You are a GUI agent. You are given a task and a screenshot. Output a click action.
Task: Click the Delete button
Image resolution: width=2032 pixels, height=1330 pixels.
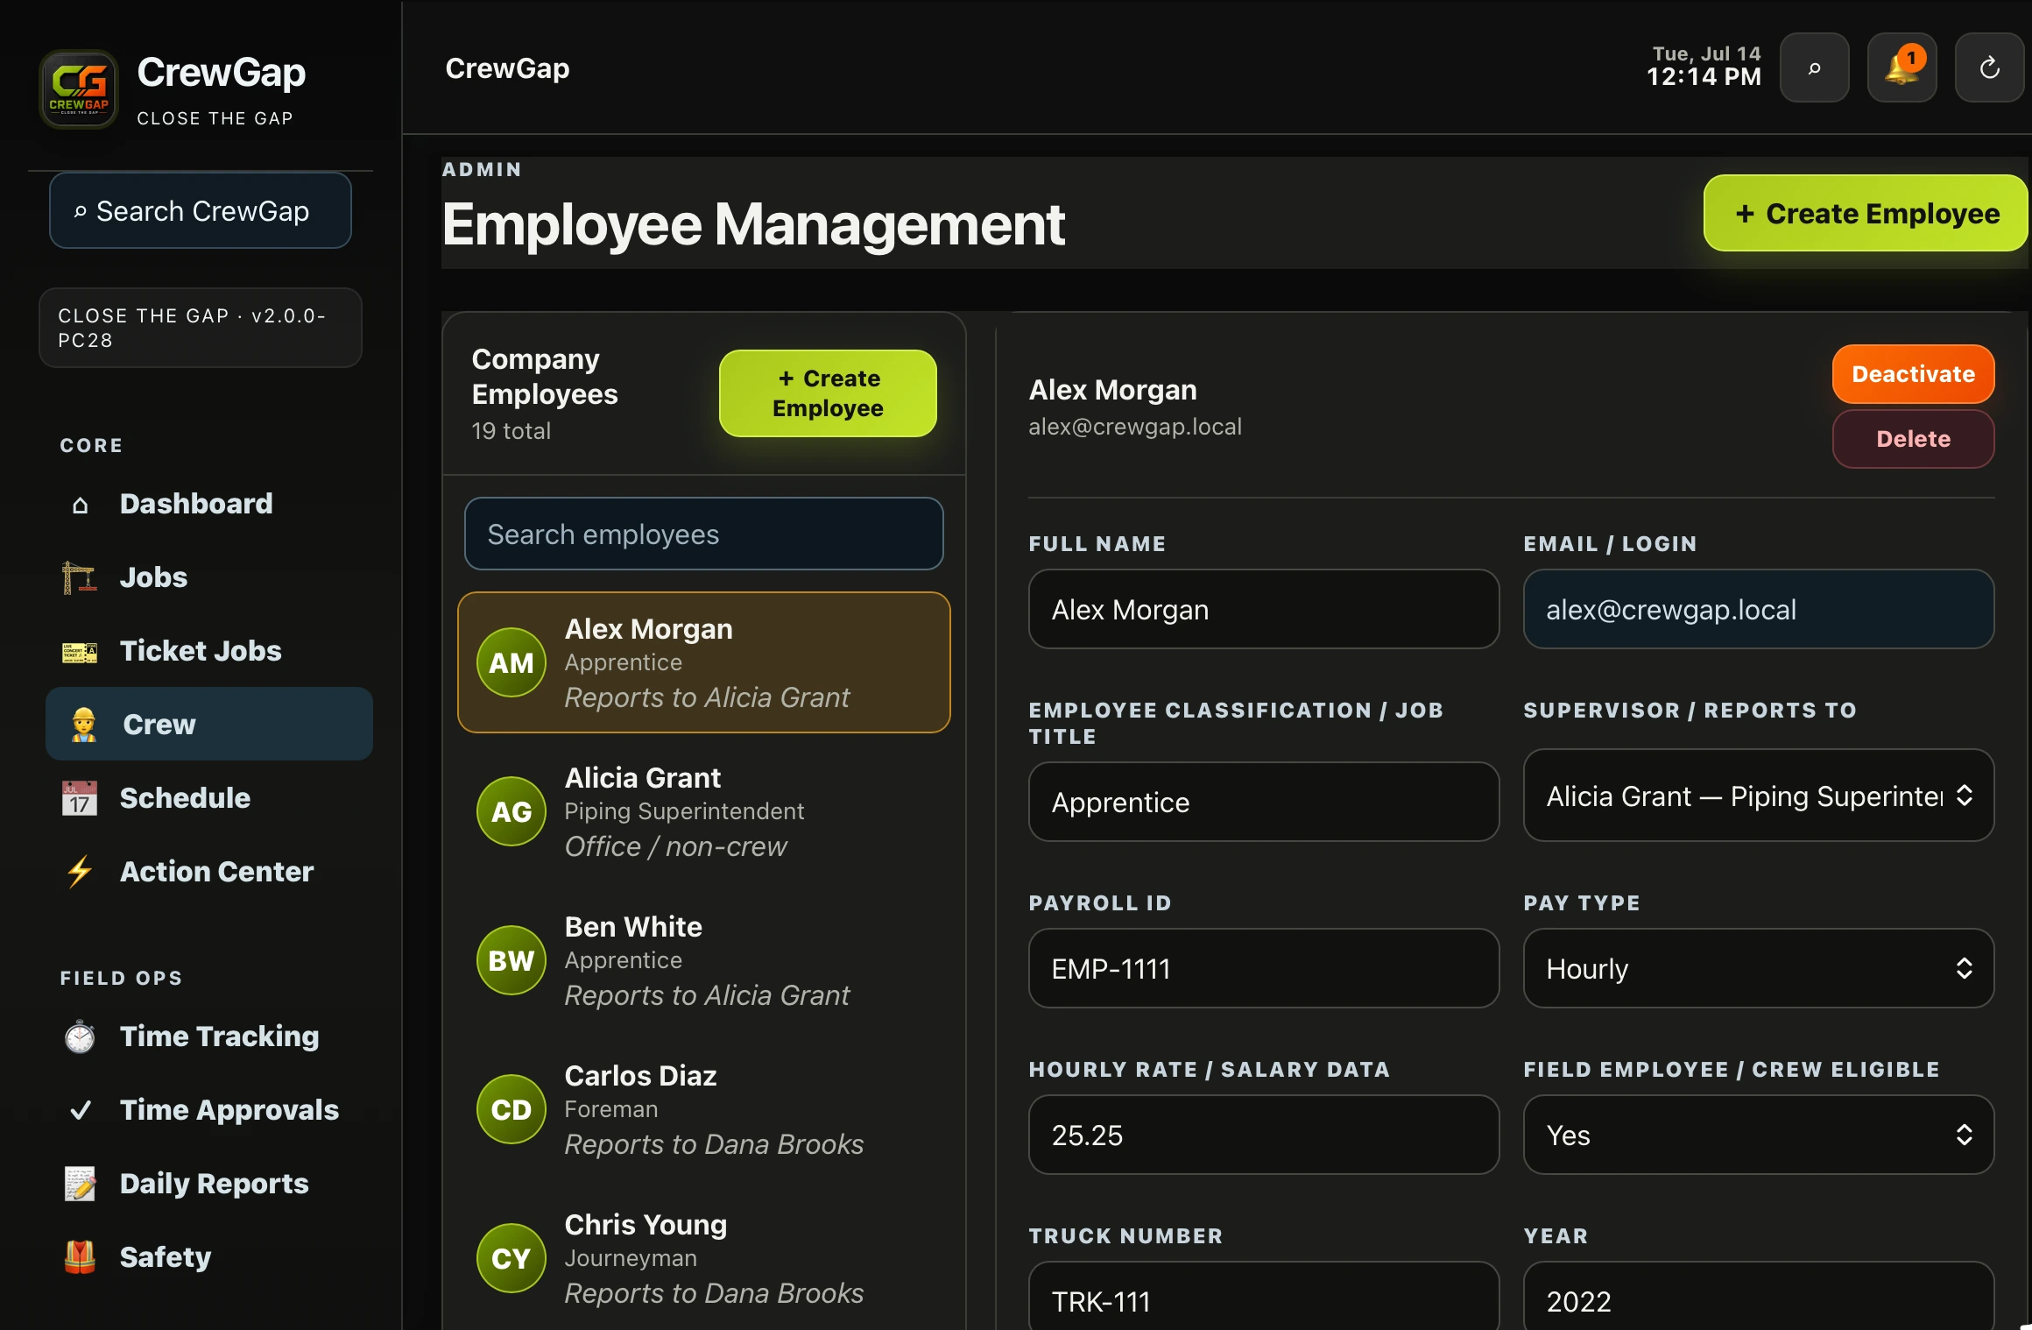click(x=1913, y=439)
